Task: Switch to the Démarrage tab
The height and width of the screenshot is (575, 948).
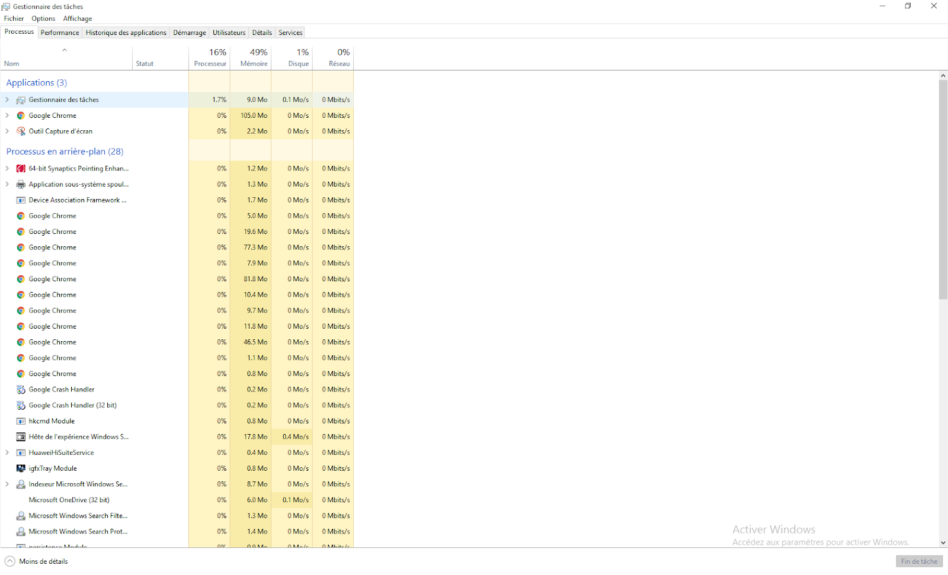Action: click(190, 33)
